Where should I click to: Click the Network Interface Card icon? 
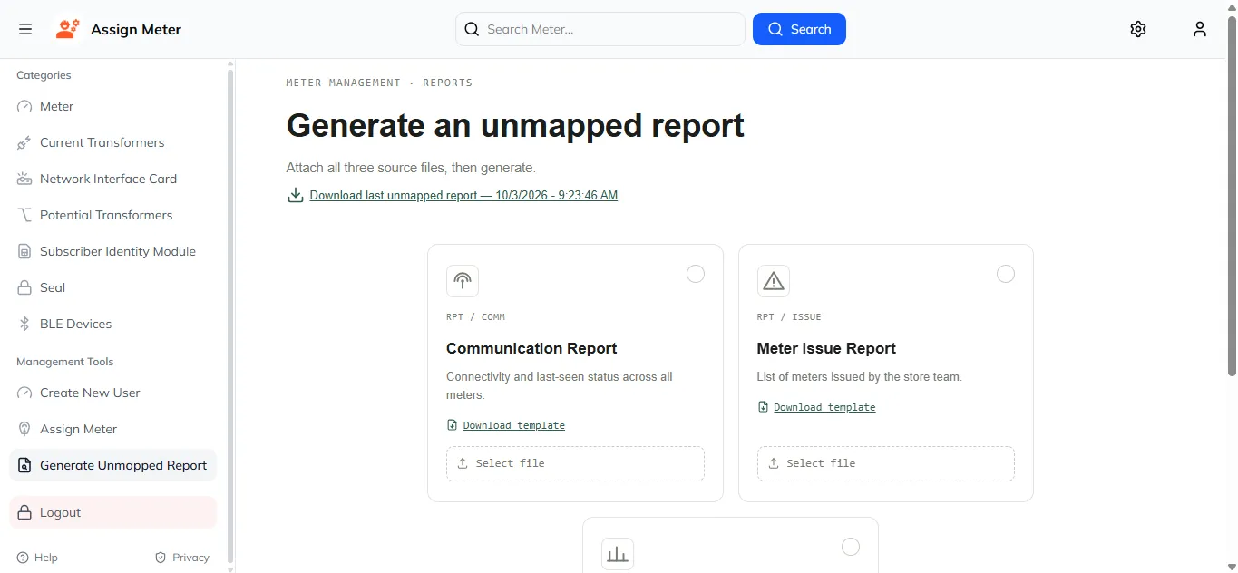point(24,179)
